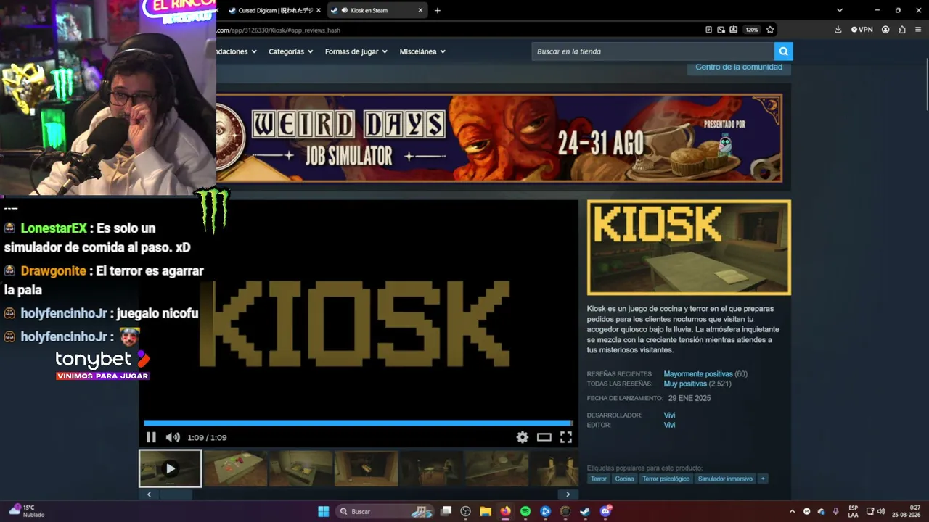
Task: Open Discord from the taskbar
Action: pyautogui.click(x=605, y=511)
